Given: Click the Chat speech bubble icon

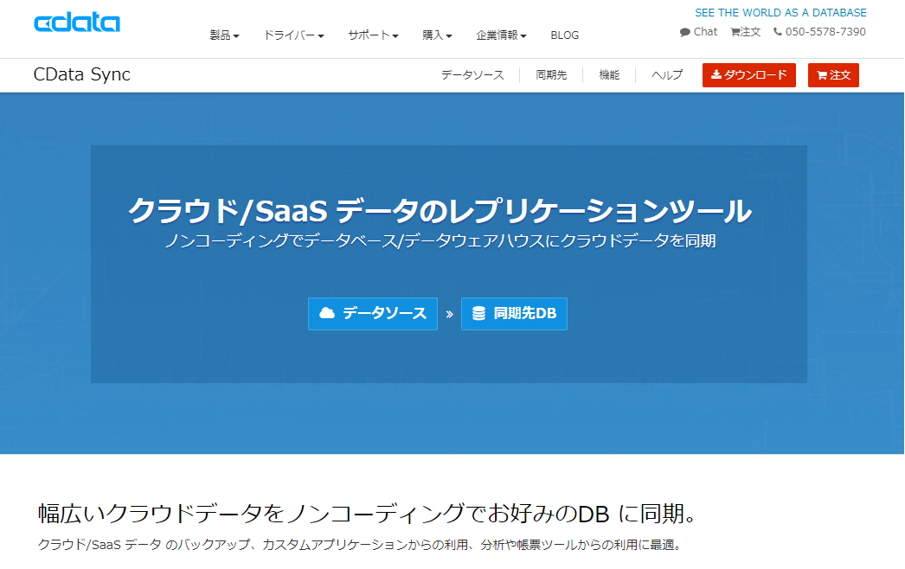Looking at the screenshot, I should click(685, 32).
